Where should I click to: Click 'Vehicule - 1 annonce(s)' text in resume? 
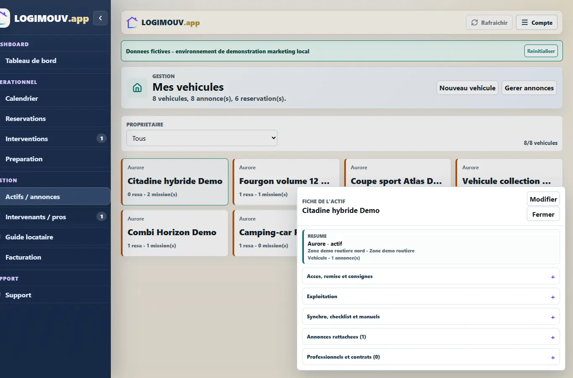click(x=334, y=258)
